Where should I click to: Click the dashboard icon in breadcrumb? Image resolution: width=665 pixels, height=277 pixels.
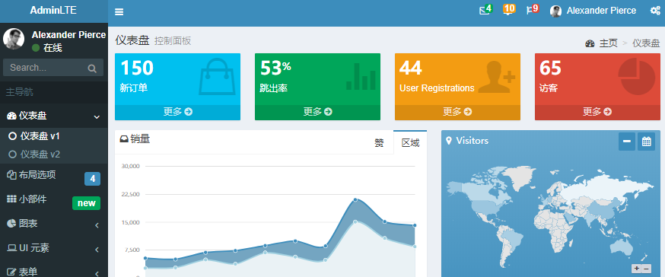[590, 43]
